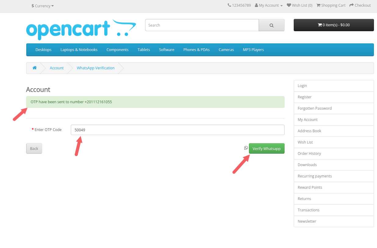Open the Laptops & Notebooks menu
The image size is (377, 248).
point(79,49)
